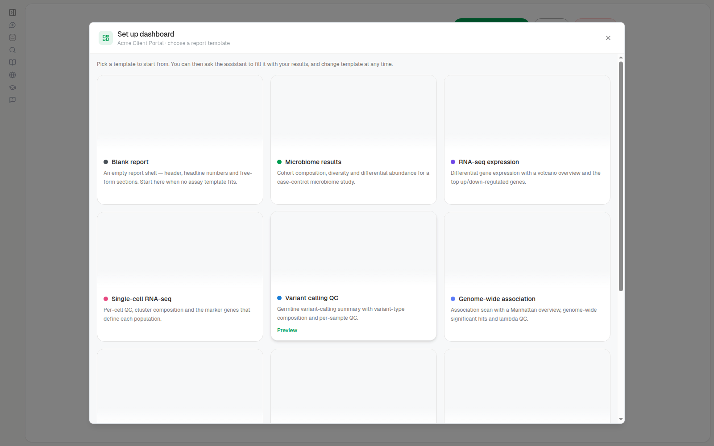Click the Blank report description text
Viewport: 714px width, 446px height.
(178, 178)
